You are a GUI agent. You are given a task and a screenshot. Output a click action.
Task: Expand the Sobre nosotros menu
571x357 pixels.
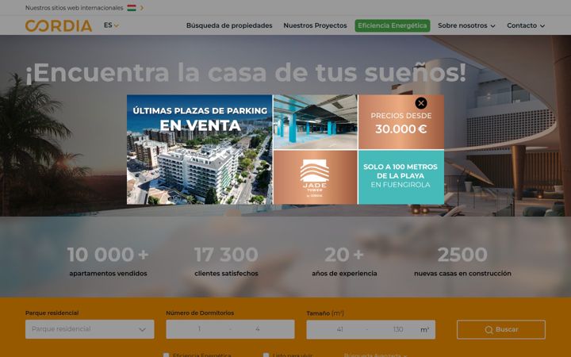pos(466,25)
